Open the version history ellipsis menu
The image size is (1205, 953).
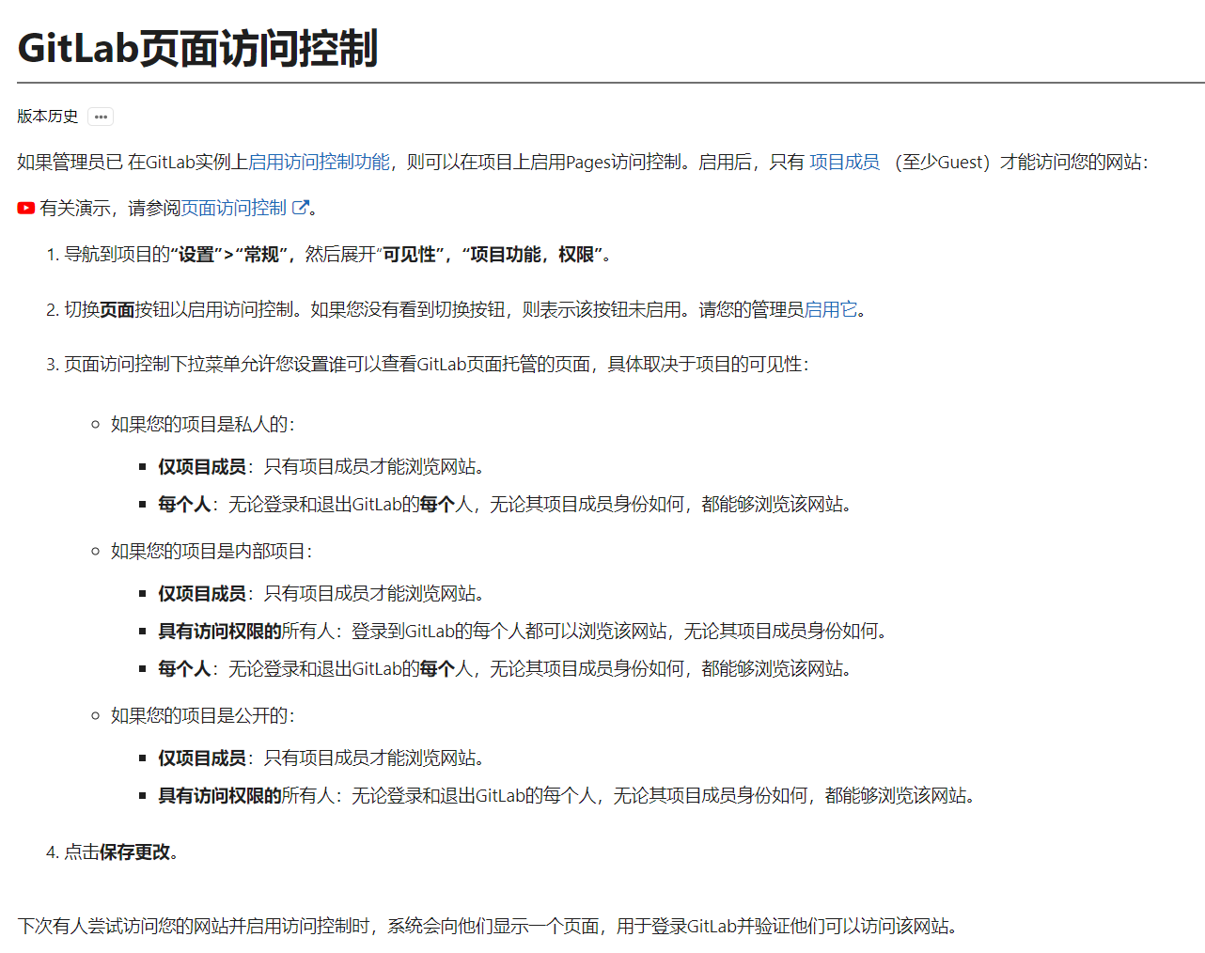point(101,117)
